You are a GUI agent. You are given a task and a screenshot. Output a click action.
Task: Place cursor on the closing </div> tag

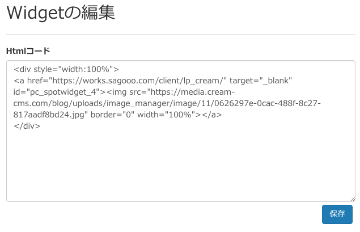click(27, 126)
